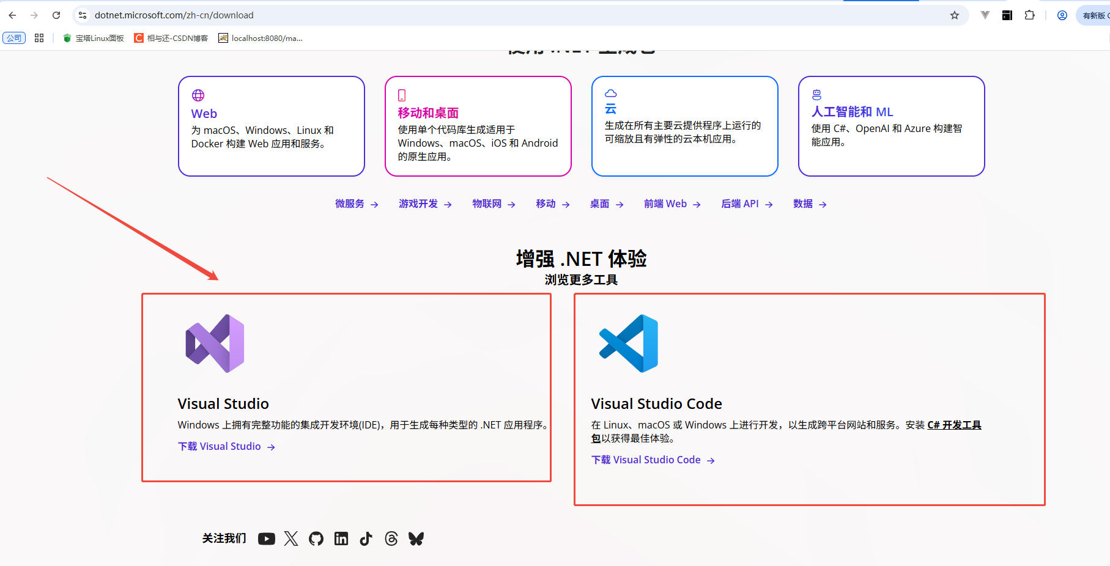Image resolution: width=1110 pixels, height=566 pixels.
Task: Follow the 微服务 link
Action: pyautogui.click(x=357, y=204)
